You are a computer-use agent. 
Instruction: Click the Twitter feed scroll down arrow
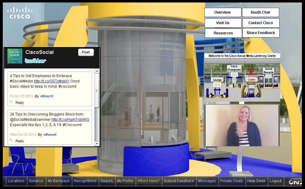coord(97,144)
